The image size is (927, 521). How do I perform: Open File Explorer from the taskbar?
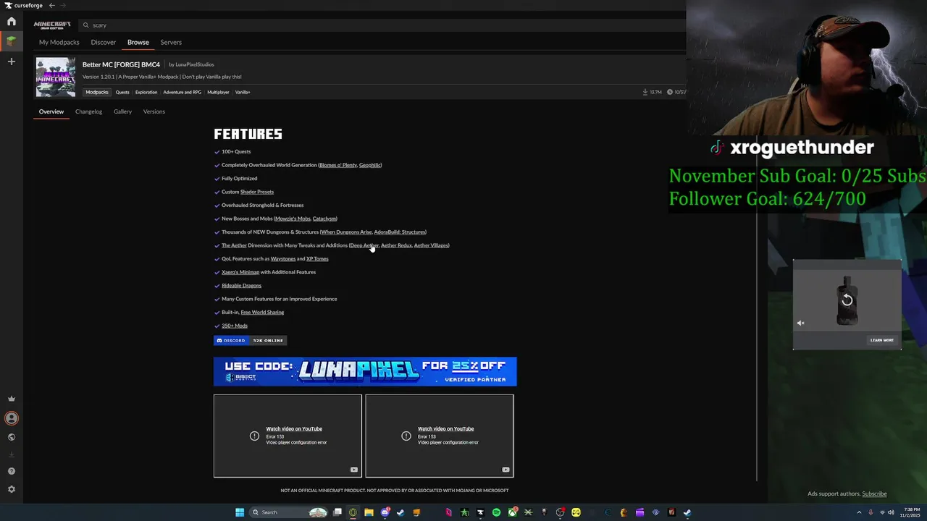pyautogui.click(x=369, y=512)
